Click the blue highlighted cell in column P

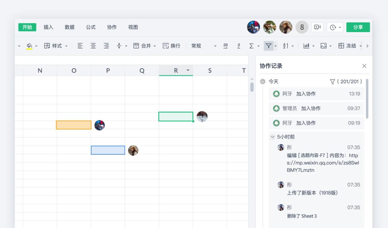click(108, 150)
